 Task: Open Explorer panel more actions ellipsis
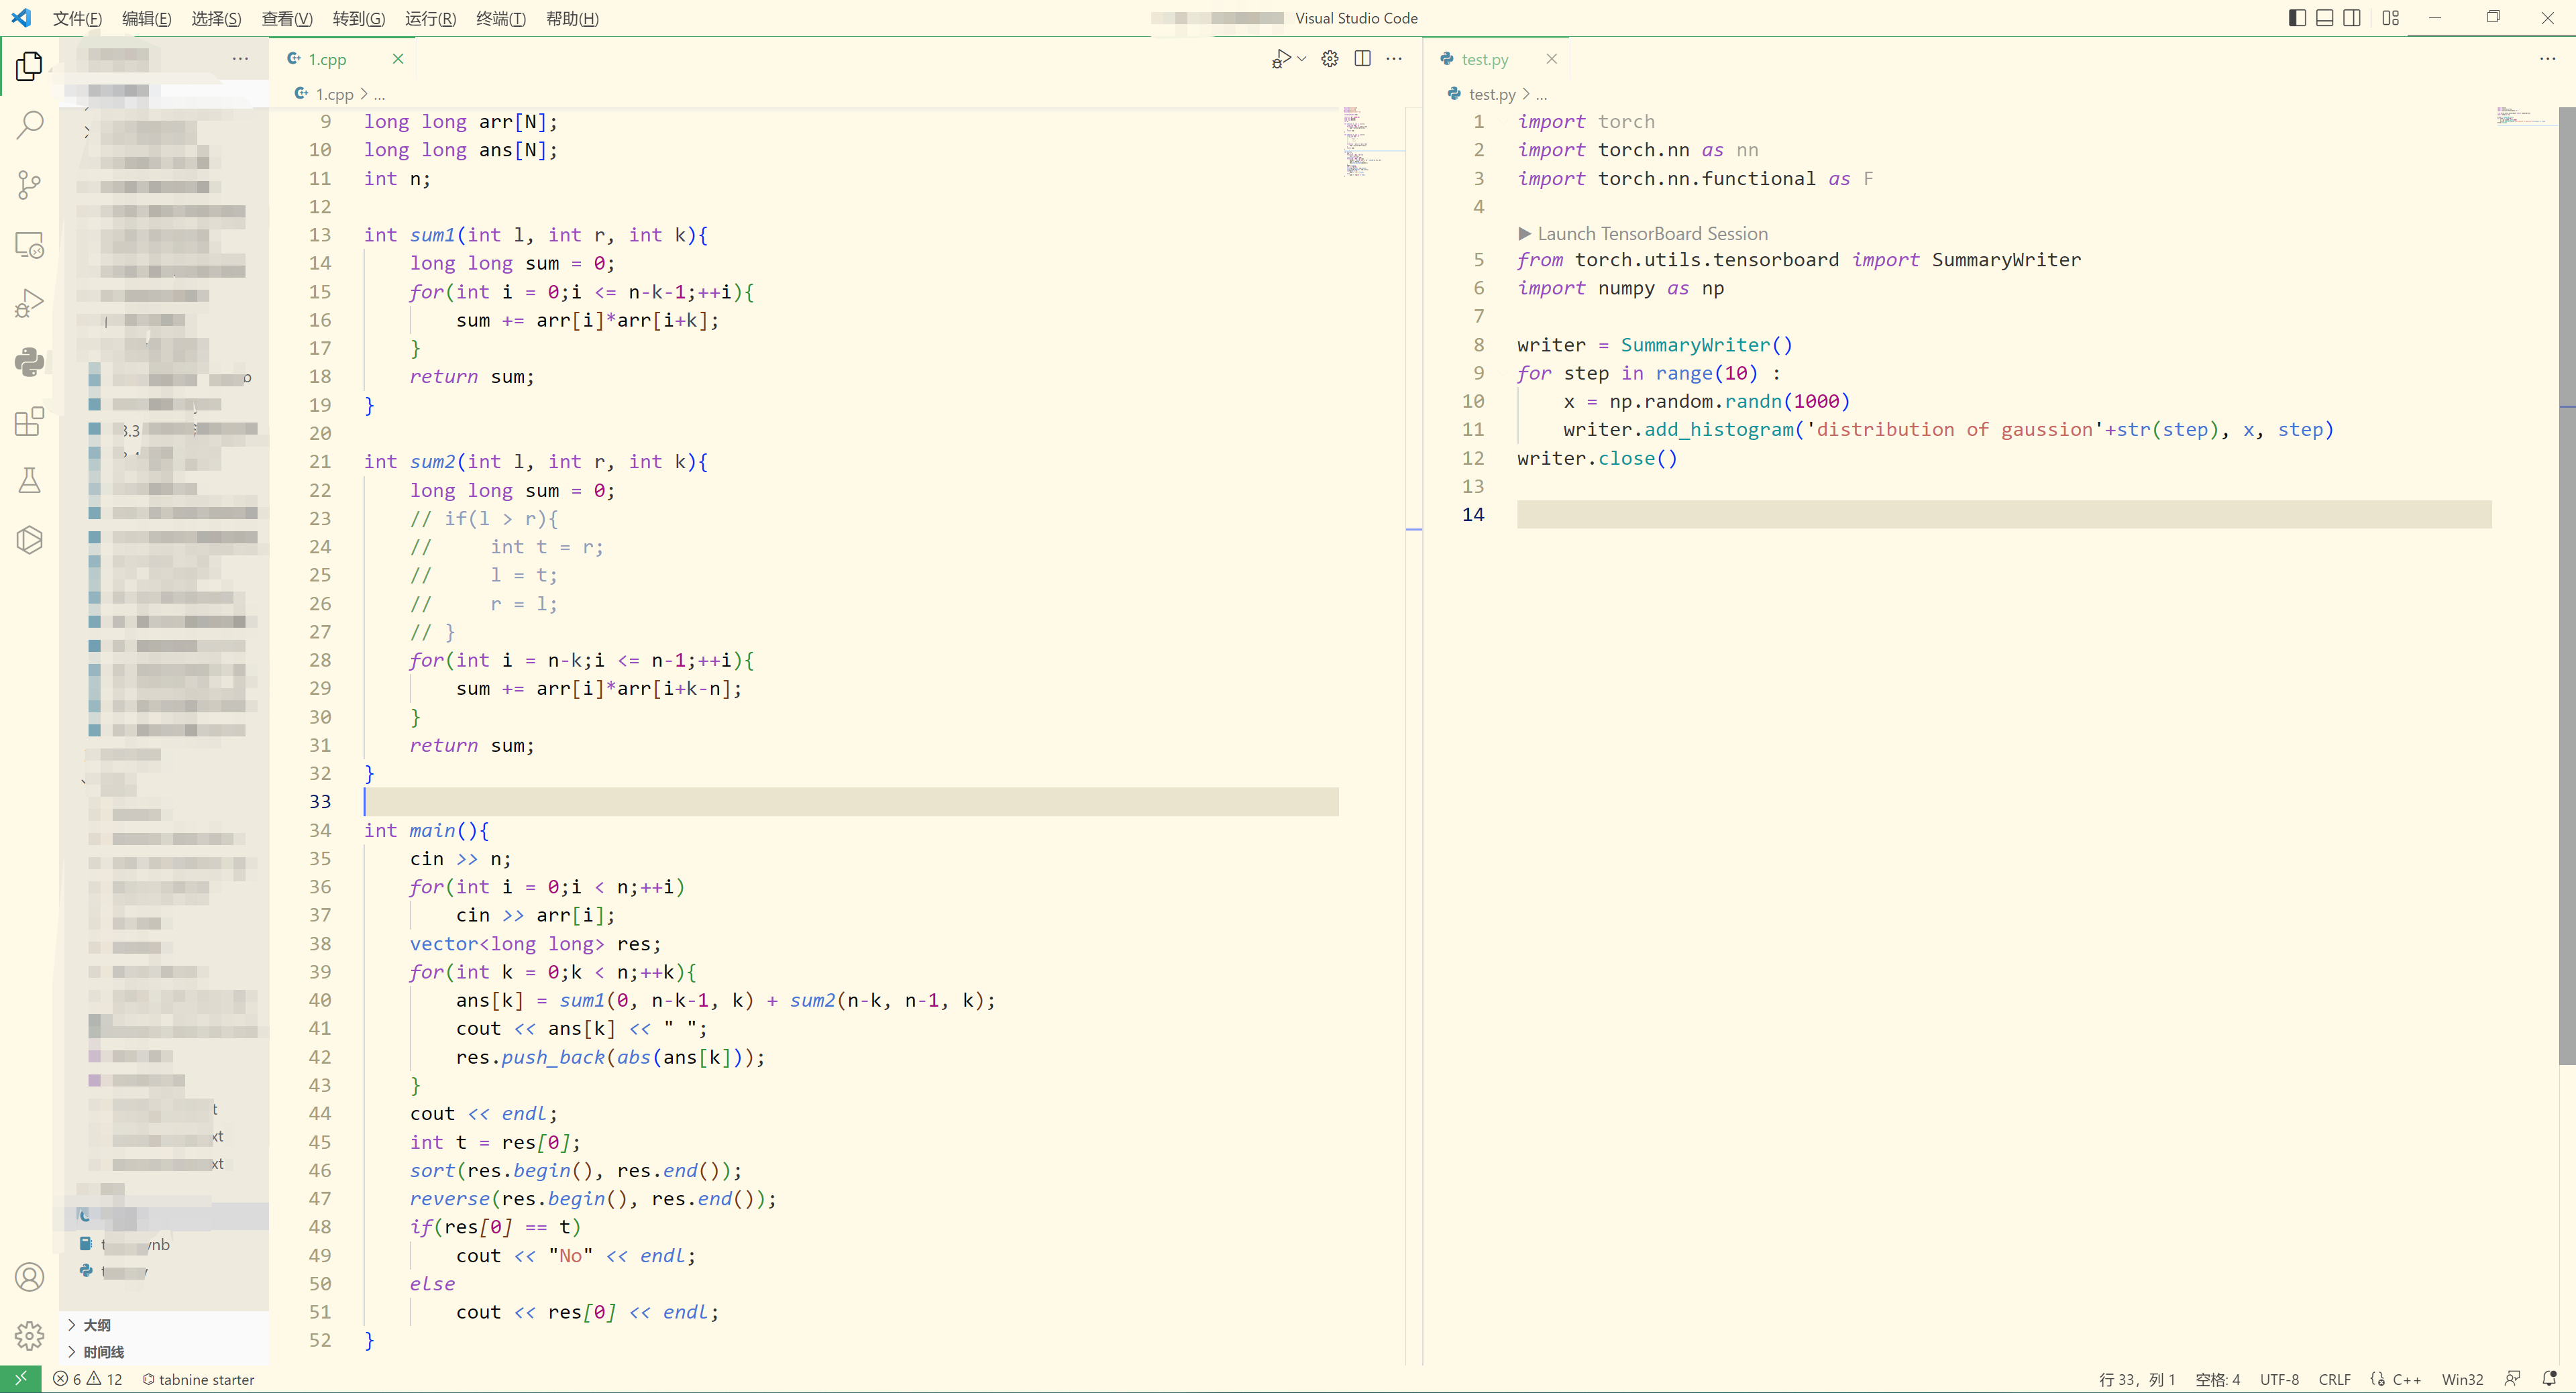pyautogui.click(x=240, y=59)
